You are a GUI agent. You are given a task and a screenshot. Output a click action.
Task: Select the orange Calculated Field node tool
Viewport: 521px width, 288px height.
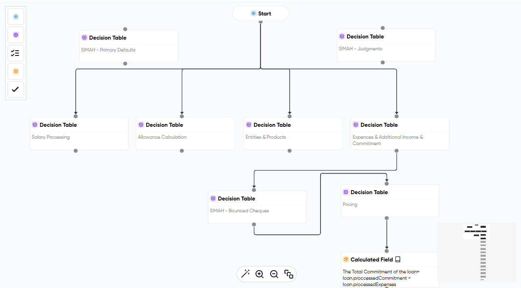tap(15, 71)
